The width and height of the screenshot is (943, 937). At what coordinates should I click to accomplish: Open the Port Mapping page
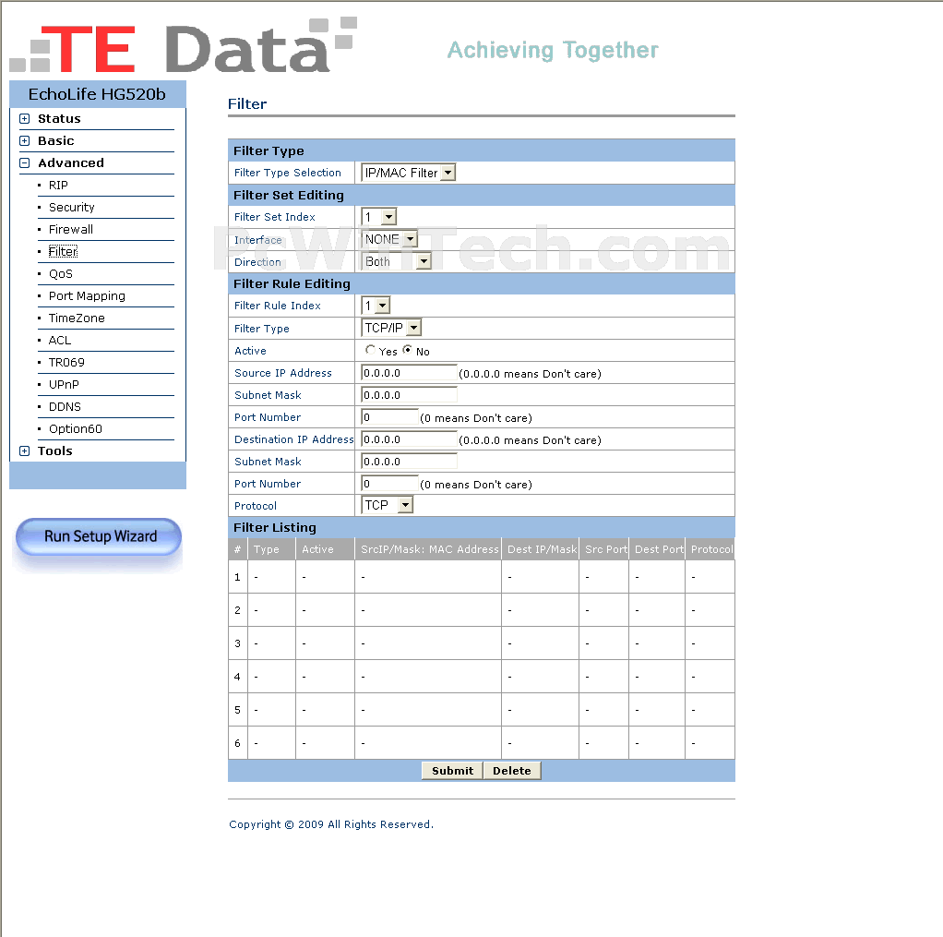click(x=88, y=296)
